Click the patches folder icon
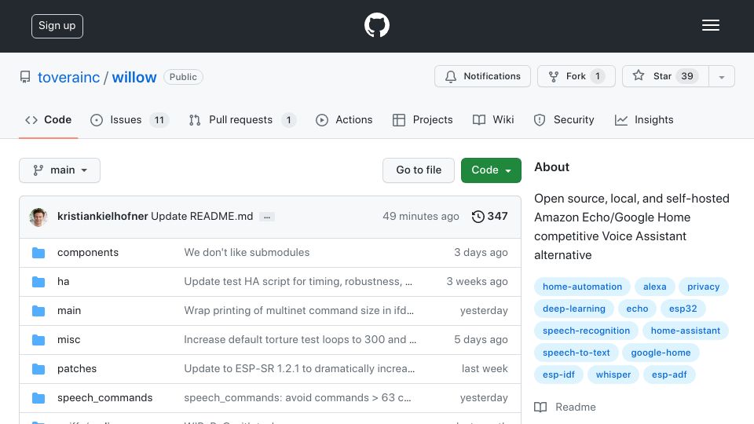The width and height of the screenshot is (754, 424). 38,369
